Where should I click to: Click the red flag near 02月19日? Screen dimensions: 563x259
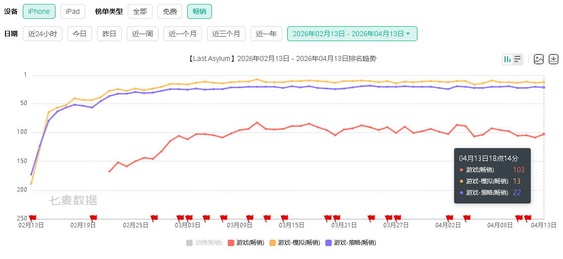(x=93, y=218)
